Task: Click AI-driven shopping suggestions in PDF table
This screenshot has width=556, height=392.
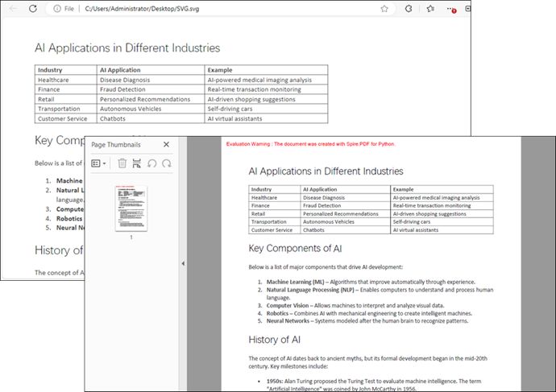Action: 442,213
